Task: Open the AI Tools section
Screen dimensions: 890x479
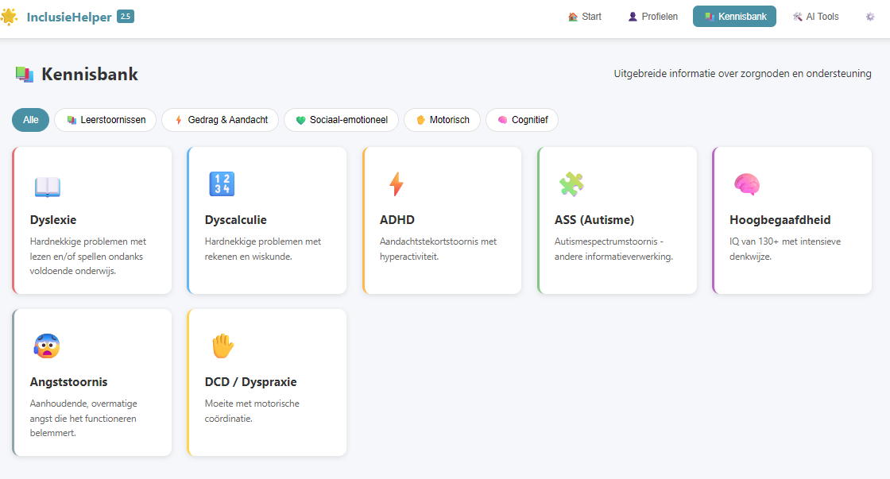Action: [x=815, y=17]
